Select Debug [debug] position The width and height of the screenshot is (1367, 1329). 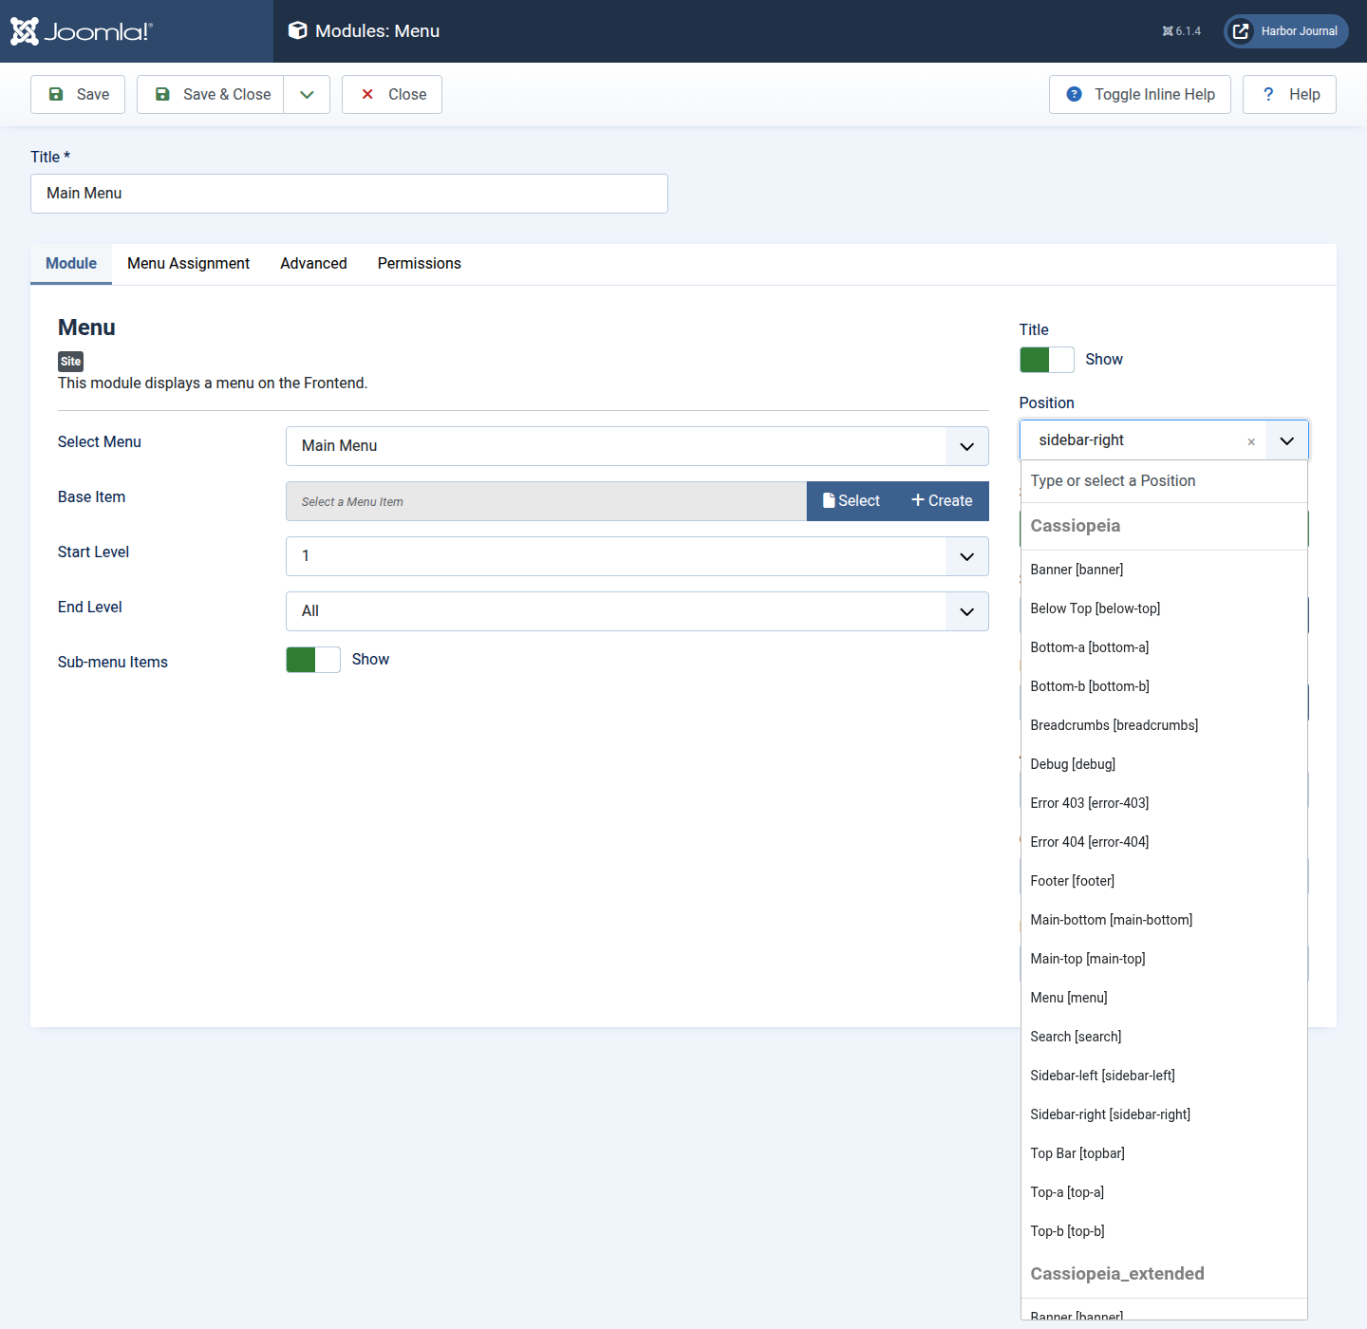tap(1164, 764)
